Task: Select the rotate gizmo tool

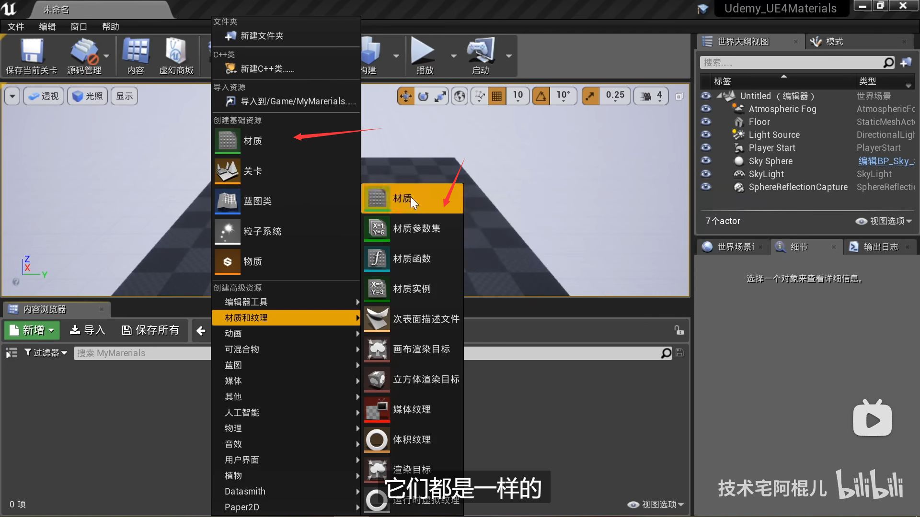Action: [423, 96]
